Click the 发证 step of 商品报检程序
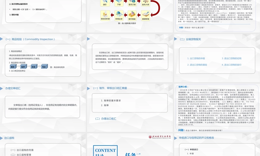 click(x=44, y=67)
